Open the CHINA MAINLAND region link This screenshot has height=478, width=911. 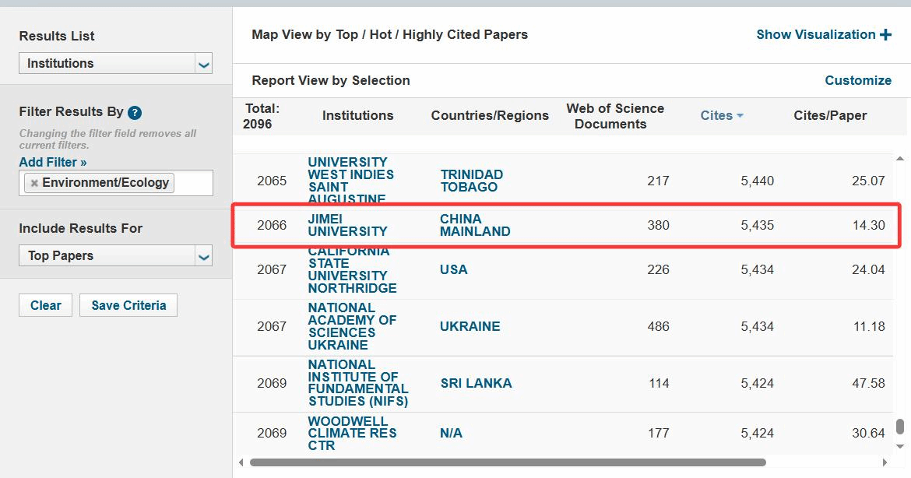click(x=475, y=225)
